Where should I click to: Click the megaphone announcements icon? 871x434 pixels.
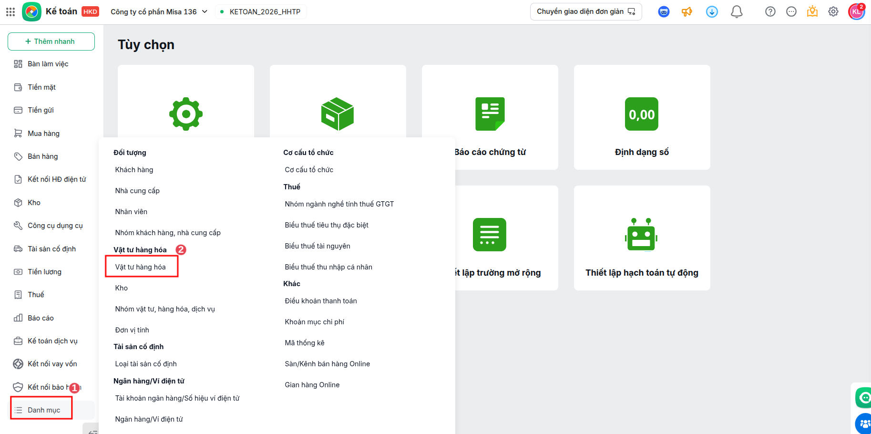point(687,12)
